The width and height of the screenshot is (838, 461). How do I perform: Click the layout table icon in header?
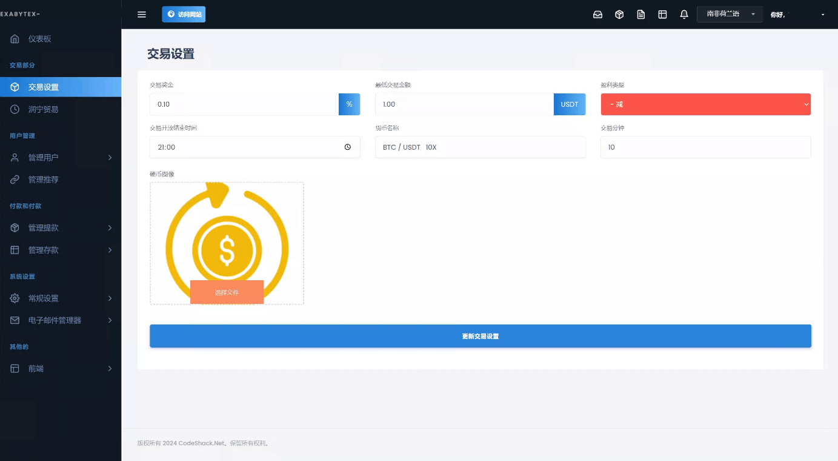click(x=662, y=15)
